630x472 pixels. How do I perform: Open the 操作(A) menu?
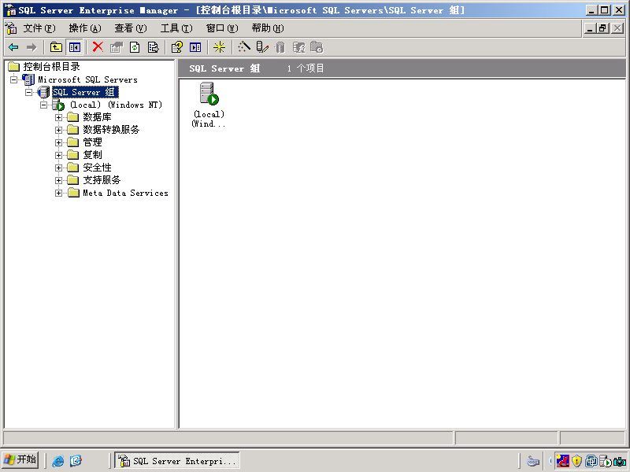85,28
